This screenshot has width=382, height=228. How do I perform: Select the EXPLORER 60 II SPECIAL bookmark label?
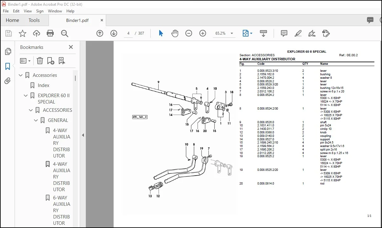(x=54, y=99)
